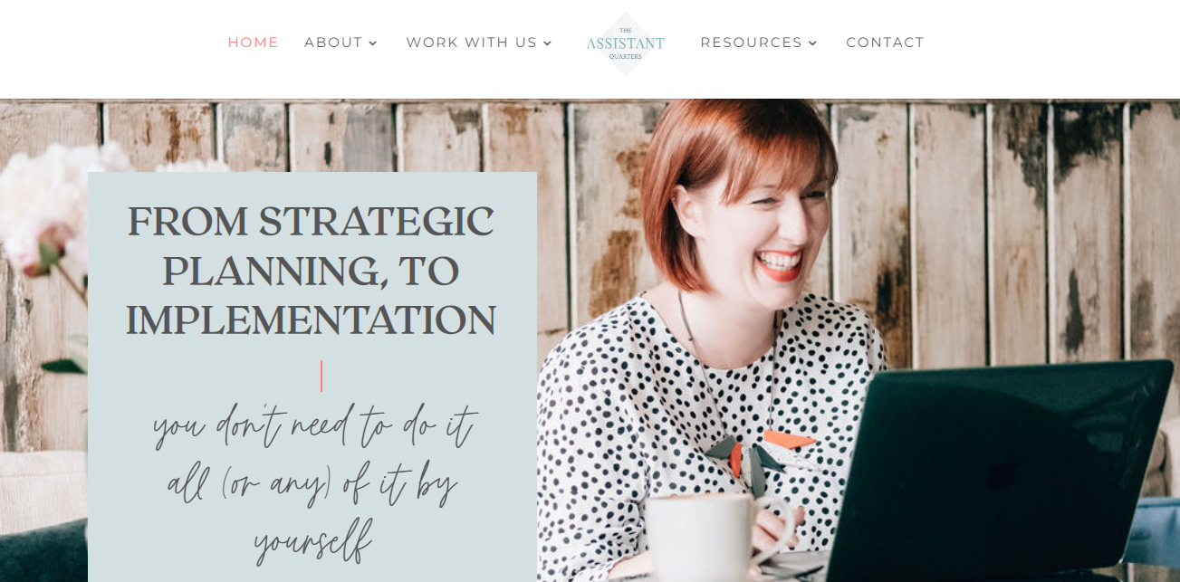Click the "FROM STRATEGIC PLANNING" heading
This screenshot has height=582, width=1180.
pos(311,246)
